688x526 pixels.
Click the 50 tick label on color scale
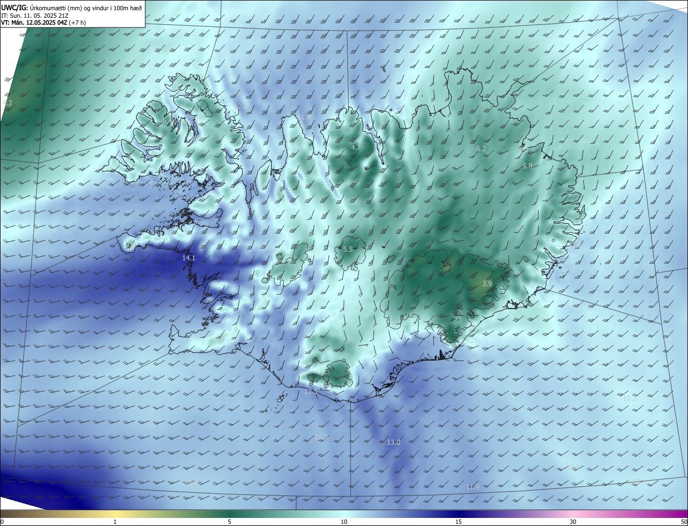684,522
